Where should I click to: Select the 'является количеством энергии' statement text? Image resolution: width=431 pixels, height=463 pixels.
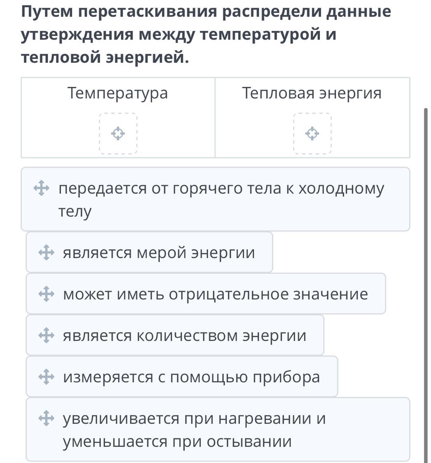(184, 336)
